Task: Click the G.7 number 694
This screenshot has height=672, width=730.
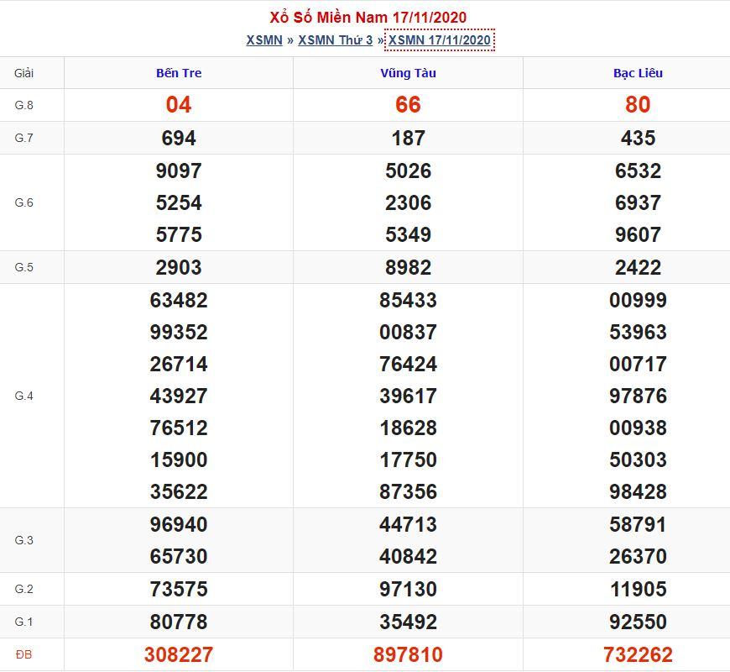Action: (179, 139)
